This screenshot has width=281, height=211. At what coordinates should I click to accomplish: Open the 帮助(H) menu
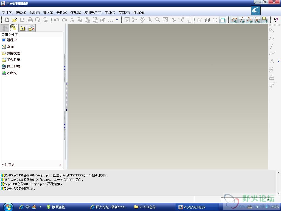(139, 13)
